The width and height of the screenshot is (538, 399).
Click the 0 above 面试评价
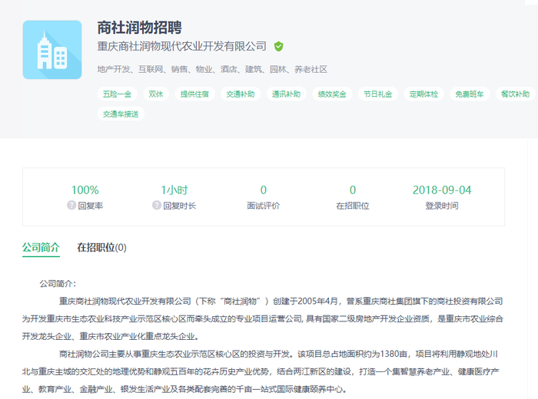264,190
